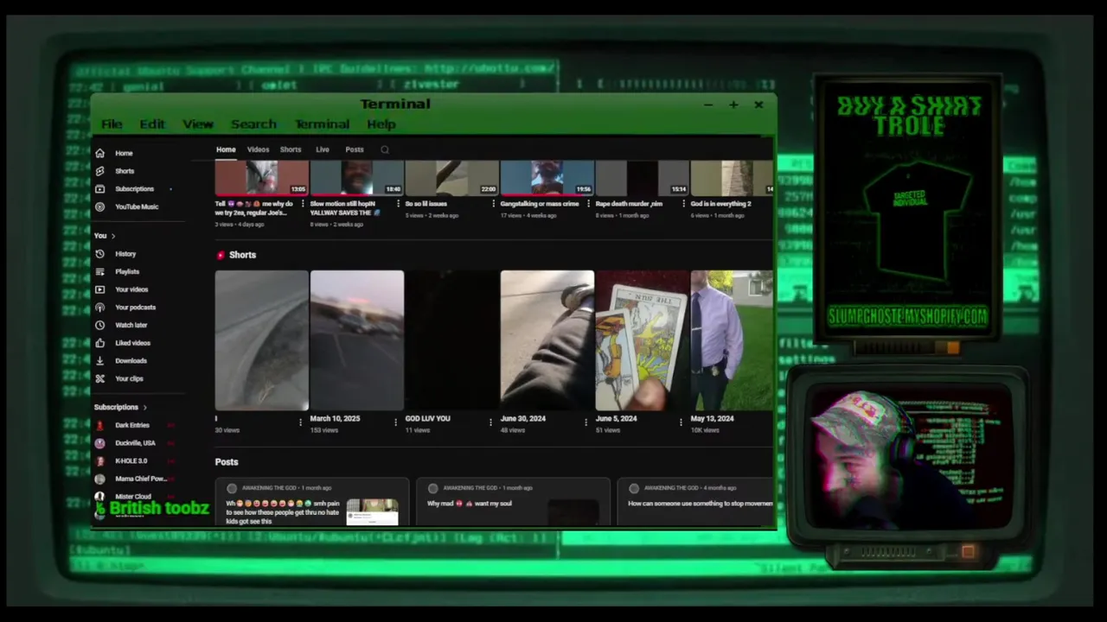Image resolution: width=1107 pixels, height=622 pixels.
Task: Open 'How can someone use something' post
Action: coord(696,501)
